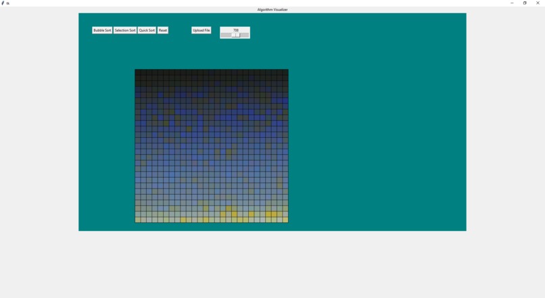The width and height of the screenshot is (545, 298).
Task: Click the pixel grid visualization canvas
Action: [212, 146]
